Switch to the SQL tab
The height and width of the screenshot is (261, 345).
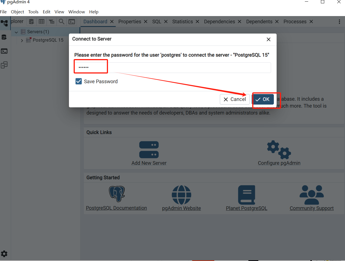coord(157,22)
